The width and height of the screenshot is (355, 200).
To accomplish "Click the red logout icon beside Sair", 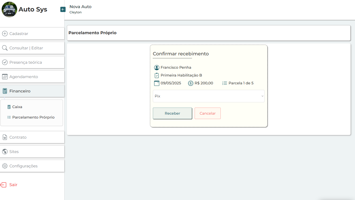I will point(3,185).
